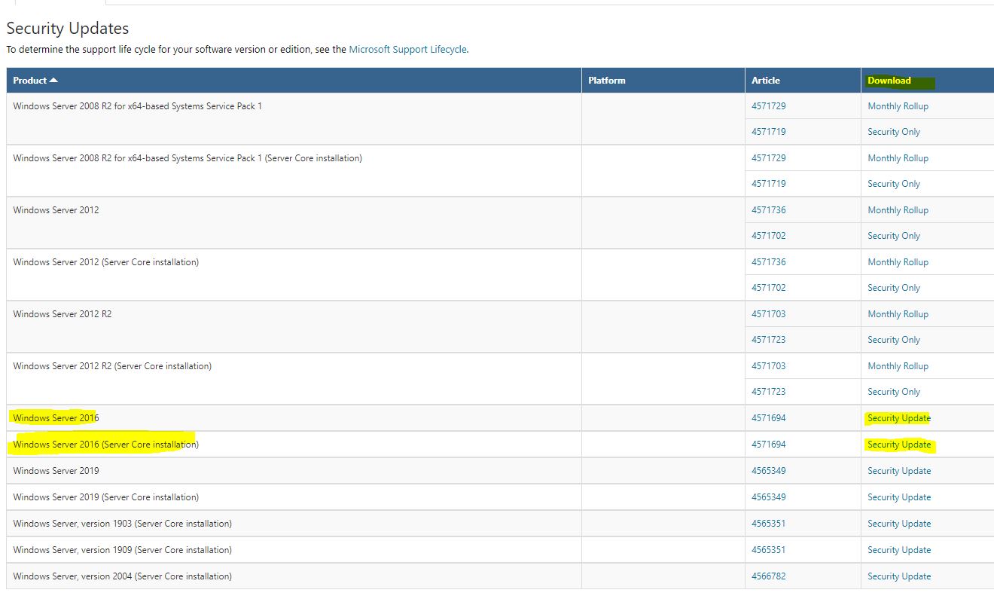The image size is (994, 602).
Task: Download Security Only for 2008 R2 Server Core
Action: click(x=894, y=184)
